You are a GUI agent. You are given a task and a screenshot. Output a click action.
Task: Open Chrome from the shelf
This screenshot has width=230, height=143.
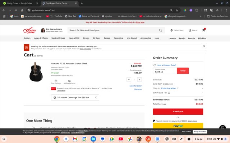click(57, 139)
